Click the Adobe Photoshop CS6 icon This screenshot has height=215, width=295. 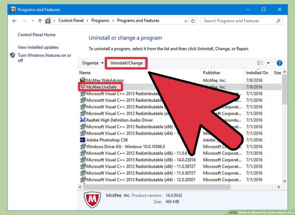coord(83,140)
